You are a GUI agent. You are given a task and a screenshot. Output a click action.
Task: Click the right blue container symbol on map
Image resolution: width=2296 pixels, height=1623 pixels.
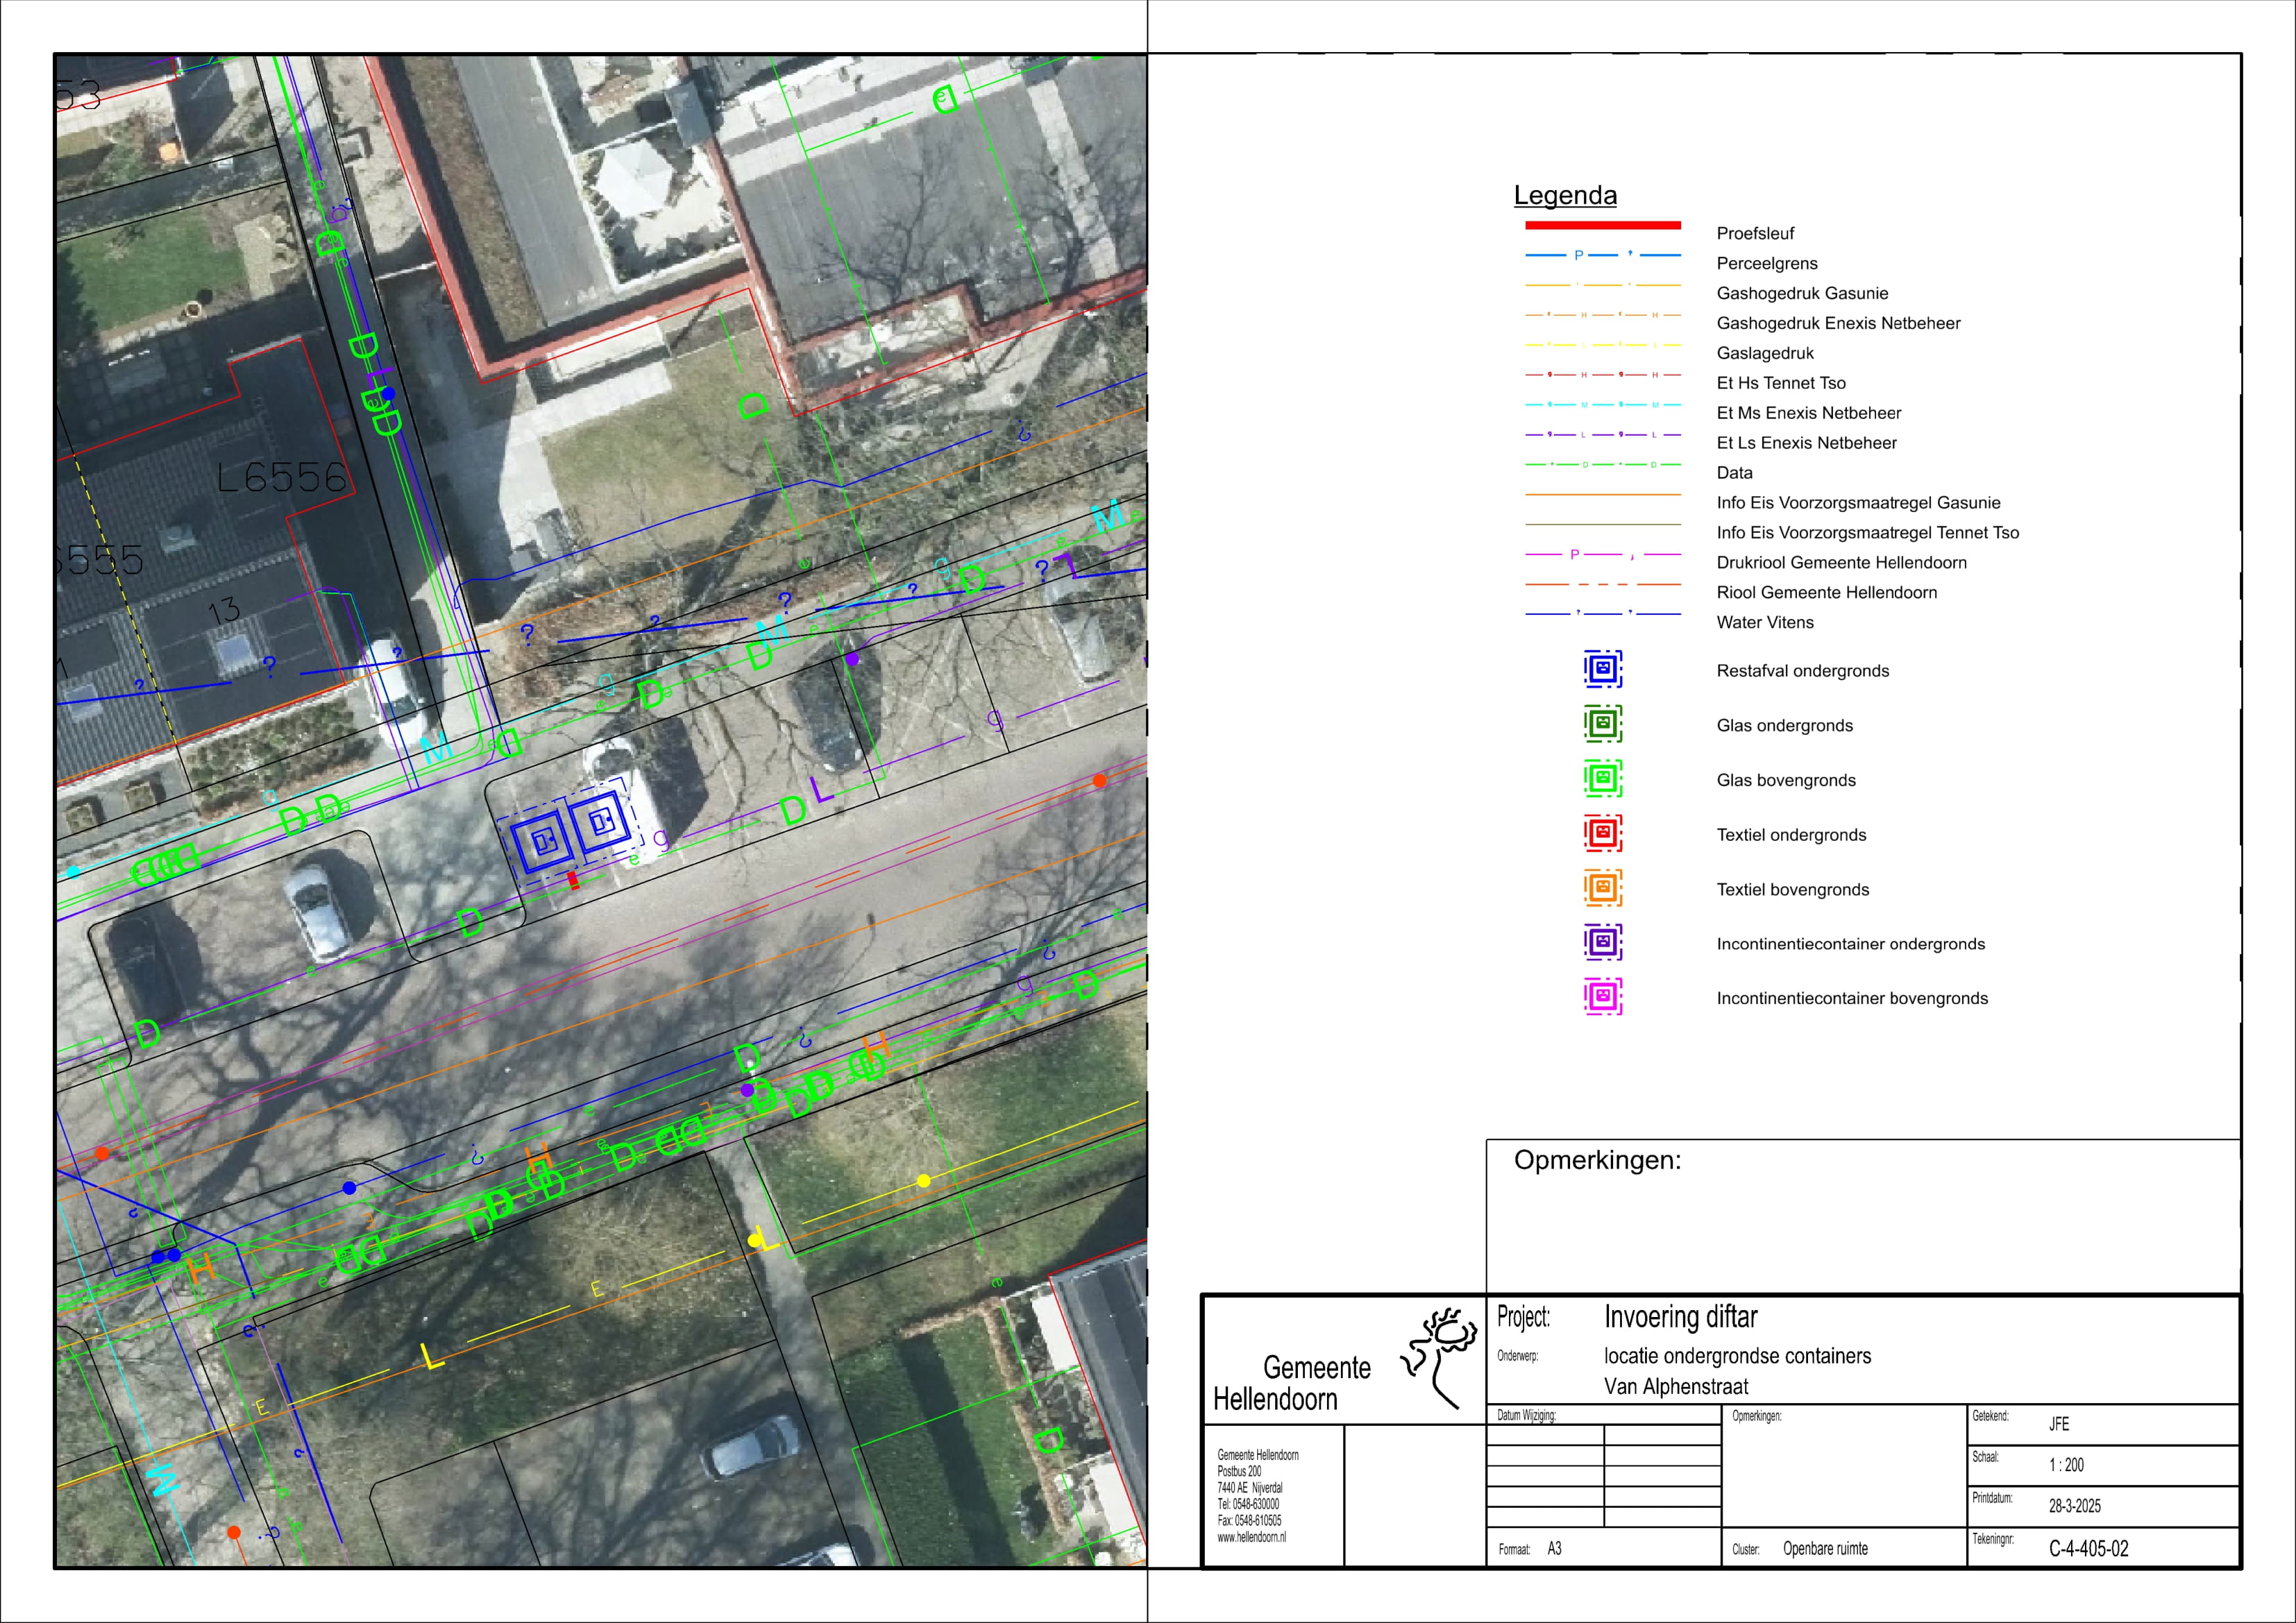[x=602, y=822]
